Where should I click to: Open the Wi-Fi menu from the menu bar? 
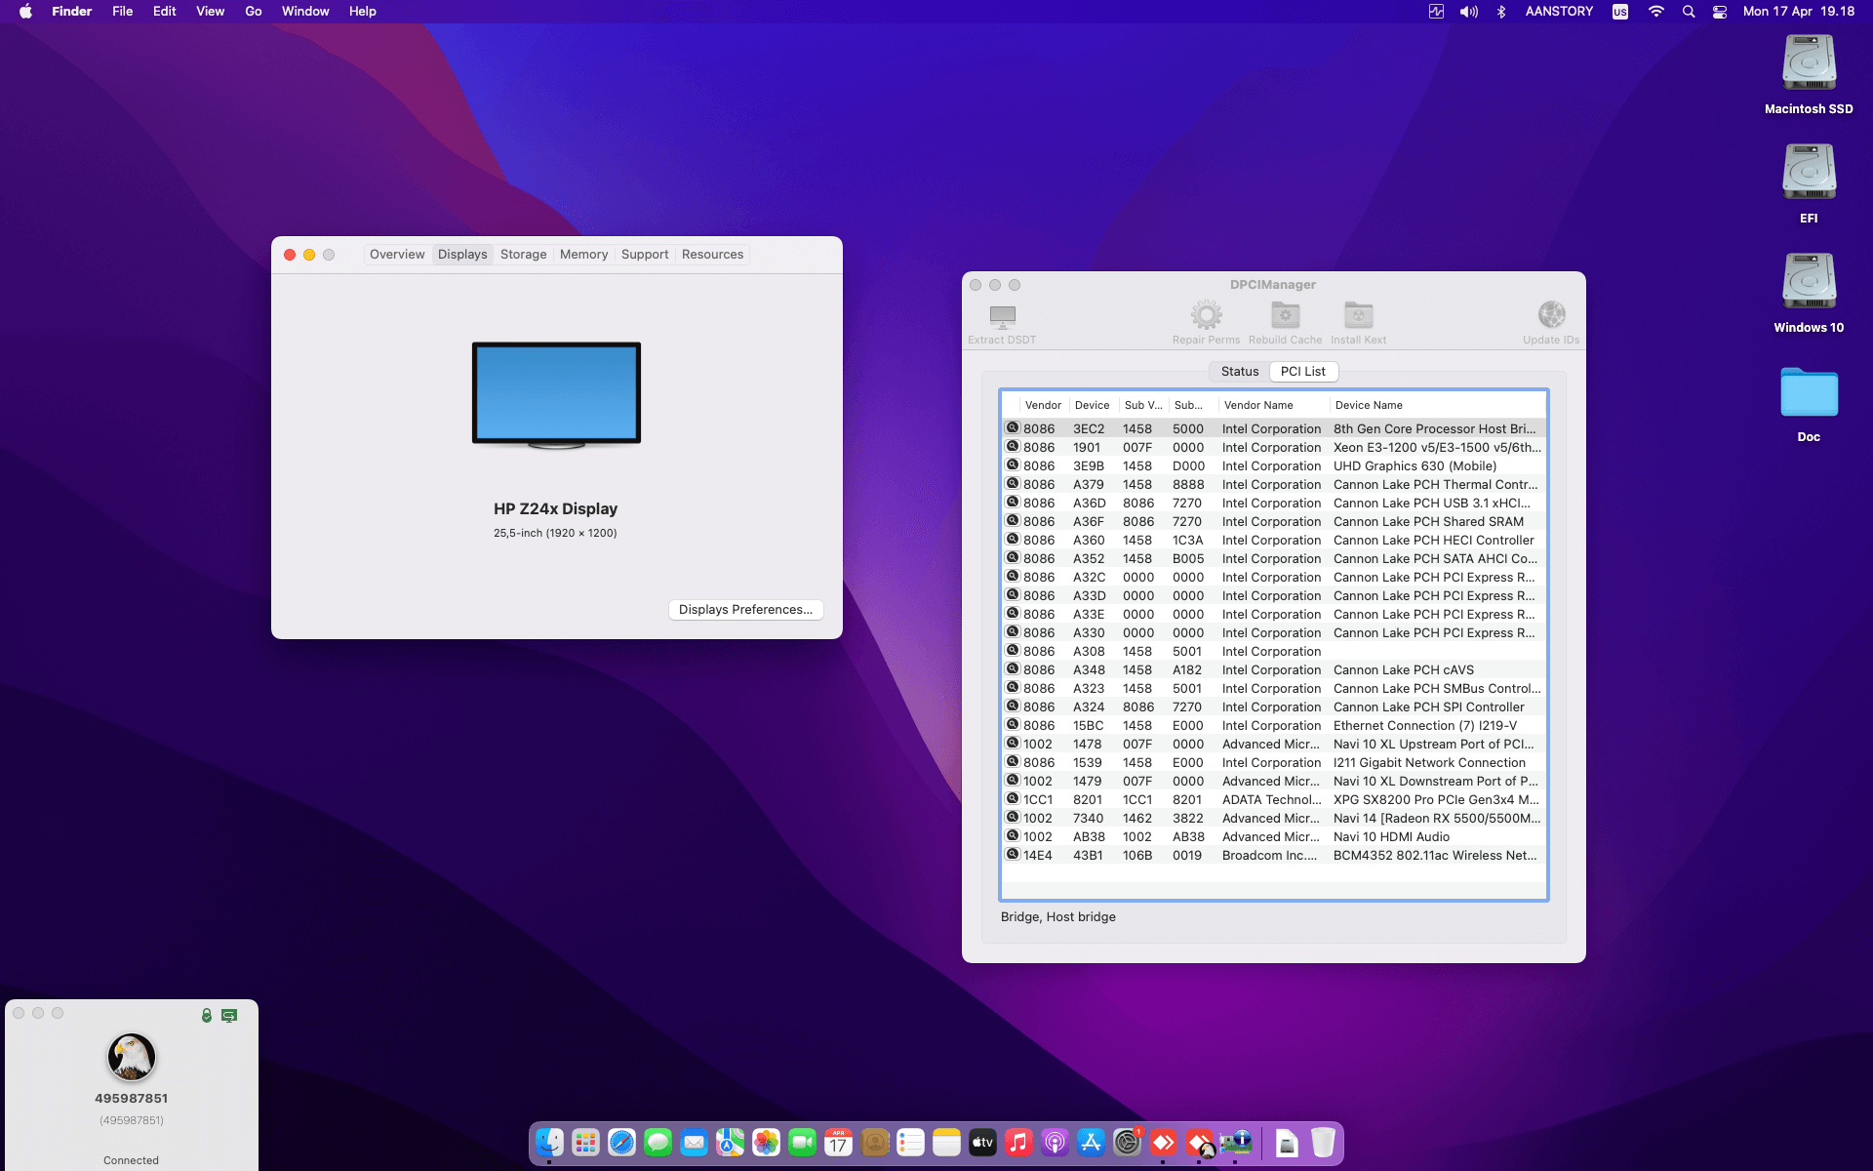(x=1655, y=11)
